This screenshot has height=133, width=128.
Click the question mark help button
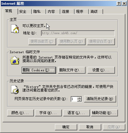click(x=118, y=4)
